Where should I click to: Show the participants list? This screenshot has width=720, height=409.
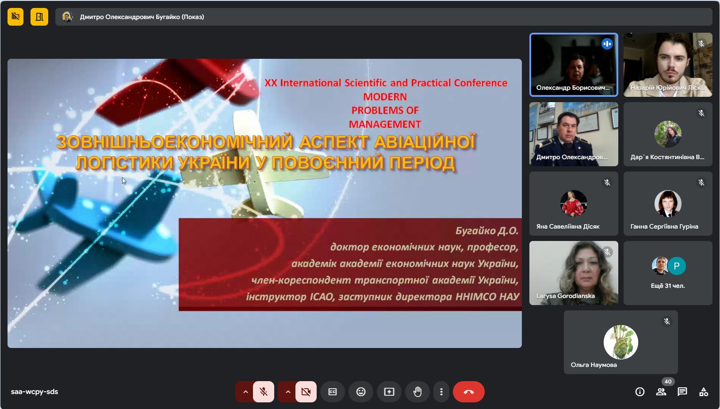point(661,392)
